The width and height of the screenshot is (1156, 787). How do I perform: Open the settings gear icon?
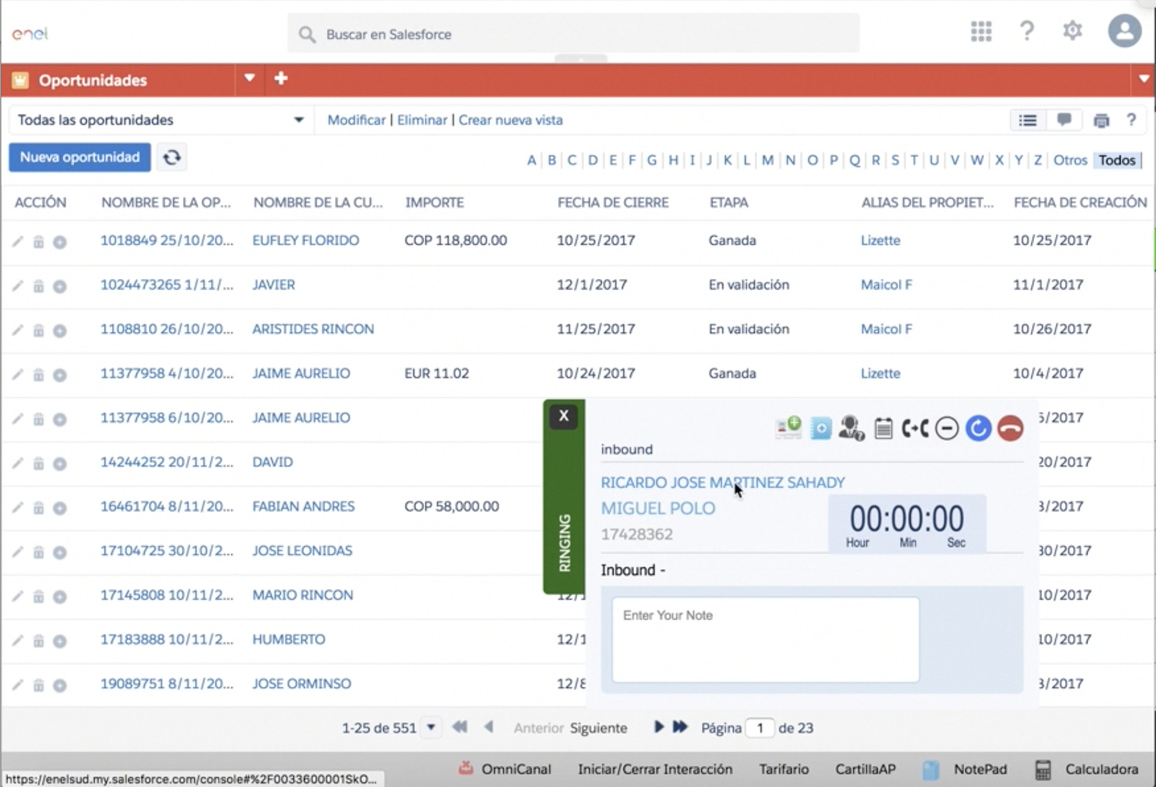point(1073,31)
